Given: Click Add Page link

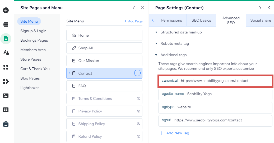Looking at the screenshot, I should 133,21.
